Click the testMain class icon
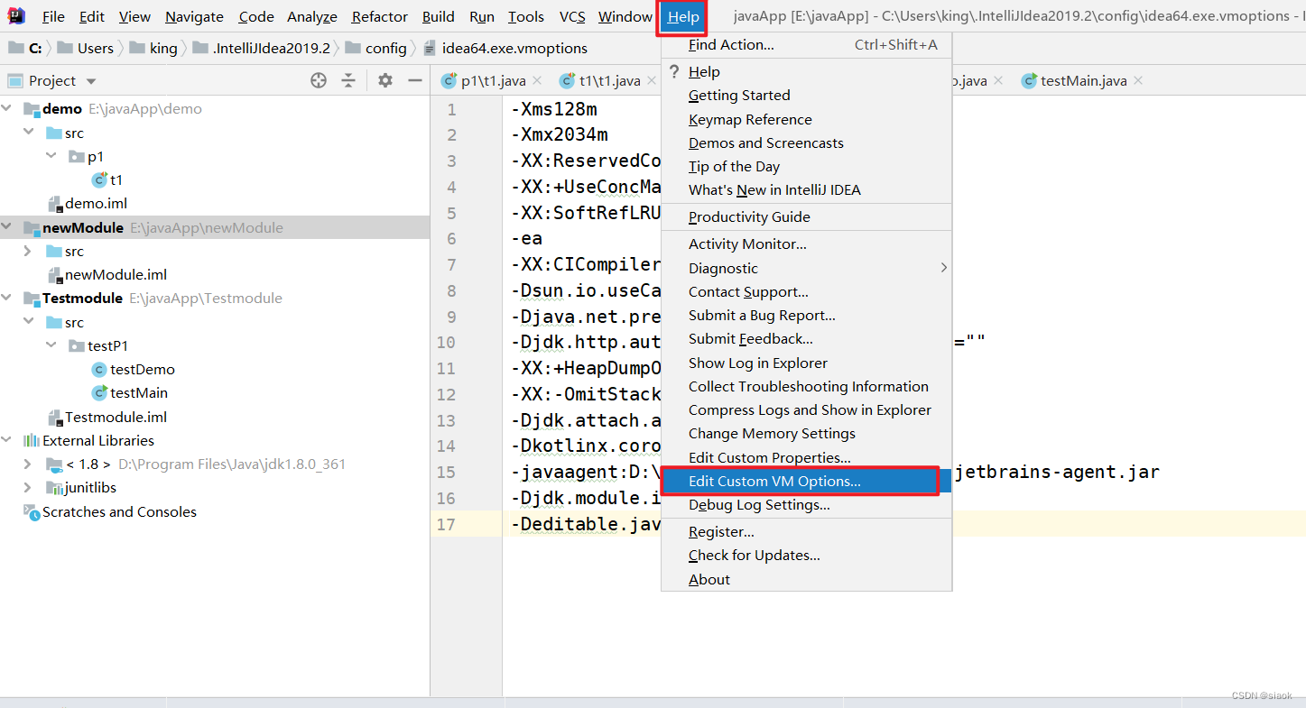This screenshot has height=708, width=1306. pyautogui.click(x=99, y=392)
